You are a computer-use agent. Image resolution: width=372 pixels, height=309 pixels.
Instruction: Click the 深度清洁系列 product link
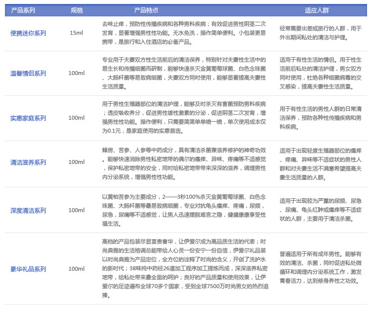click(28, 211)
